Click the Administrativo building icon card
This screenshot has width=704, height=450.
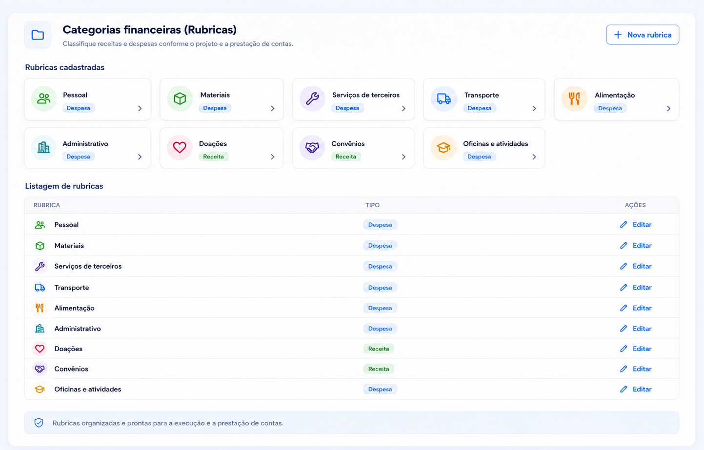pos(44,147)
